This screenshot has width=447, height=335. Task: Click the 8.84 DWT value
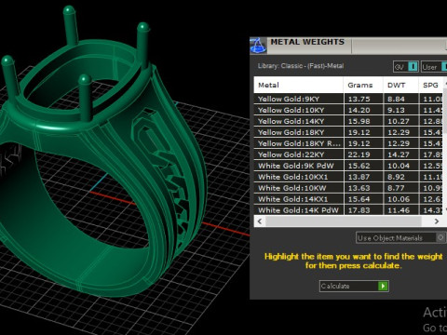point(396,99)
